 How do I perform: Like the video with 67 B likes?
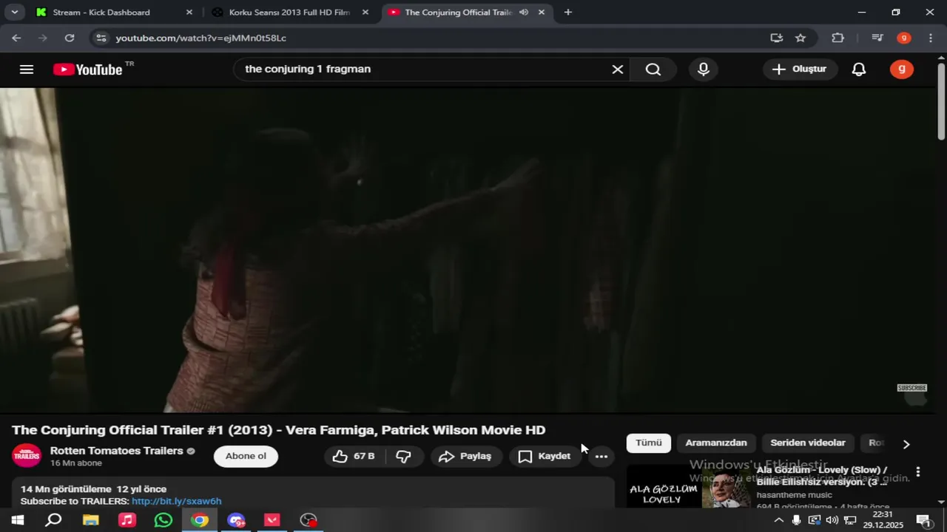click(x=354, y=457)
